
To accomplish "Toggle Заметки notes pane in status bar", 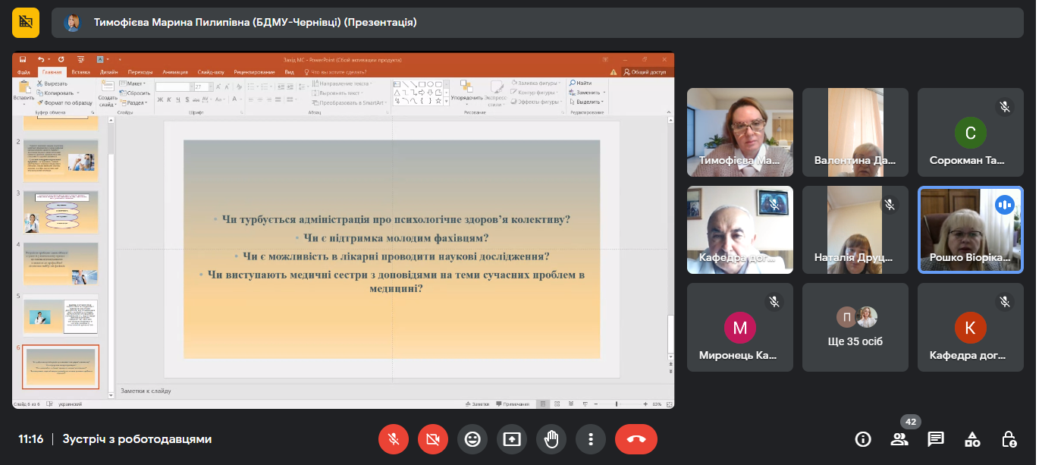I will pyautogui.click(x=477, y=404).
